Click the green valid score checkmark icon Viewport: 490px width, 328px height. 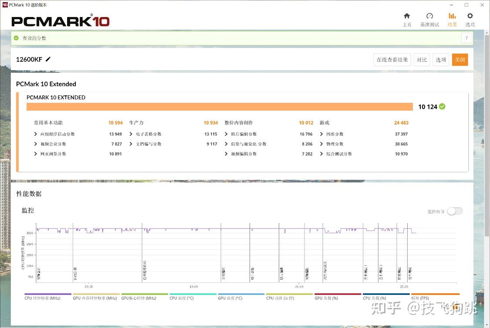tap(16, 38)
